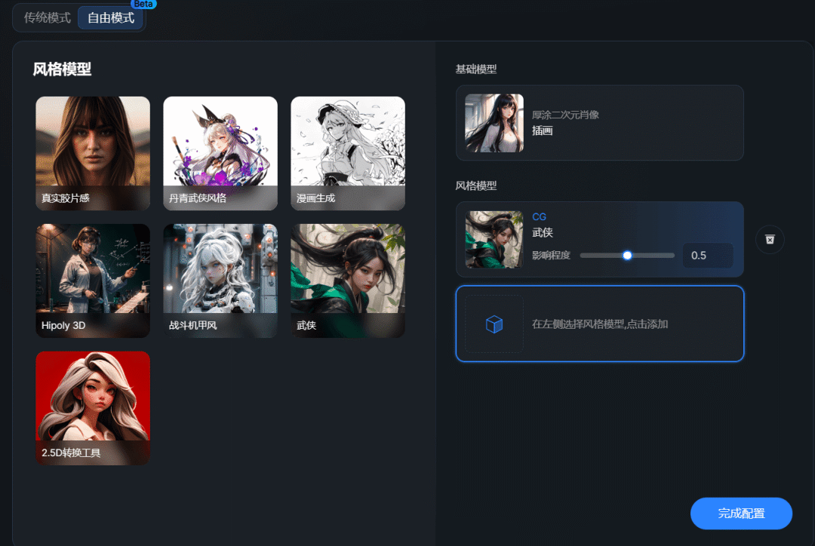Click the 武侠 thumbnail in added style card

point(494,240)
